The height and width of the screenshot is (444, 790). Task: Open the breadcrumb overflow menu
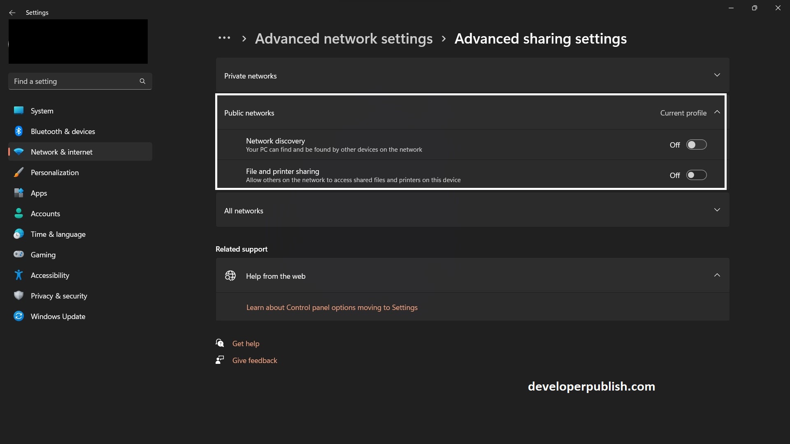[224, 38]
